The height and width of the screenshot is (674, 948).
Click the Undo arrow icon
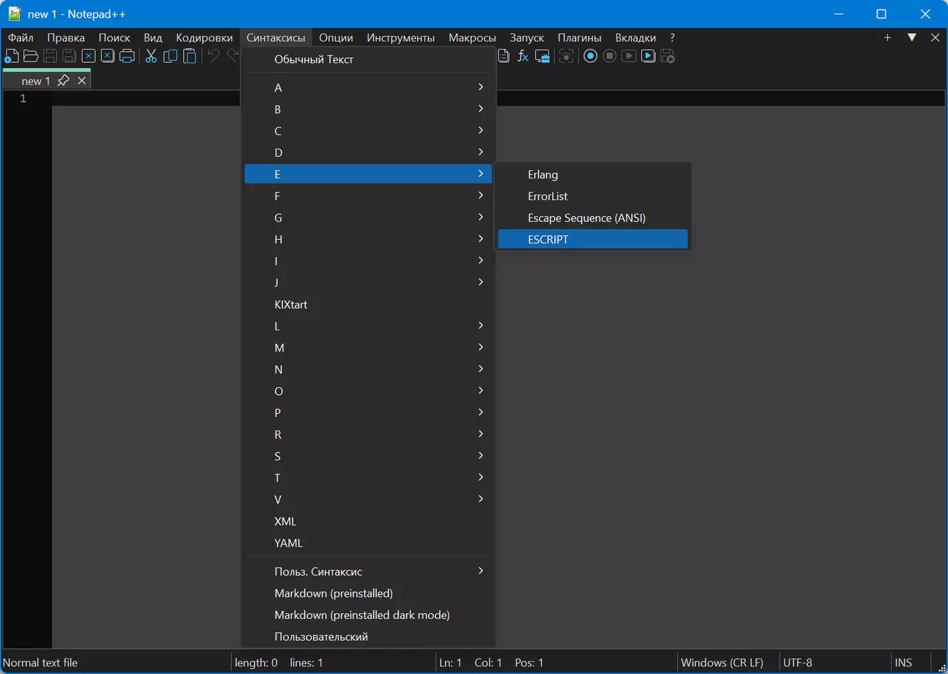(213, 56)
